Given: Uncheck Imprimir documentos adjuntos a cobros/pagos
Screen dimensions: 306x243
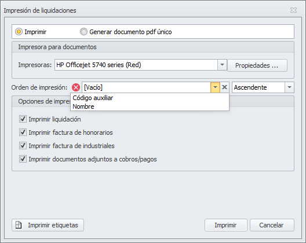Looking at the screenshot, I should (23, 159).
